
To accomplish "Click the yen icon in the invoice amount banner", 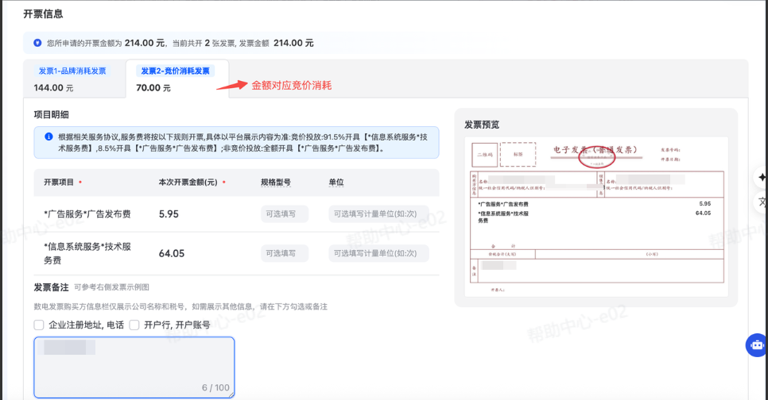I will click(x=38, y=43).
